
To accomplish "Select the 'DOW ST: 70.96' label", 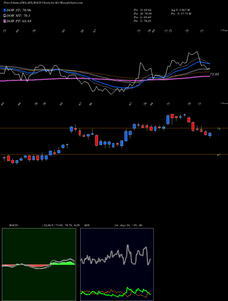I will 19,10.
